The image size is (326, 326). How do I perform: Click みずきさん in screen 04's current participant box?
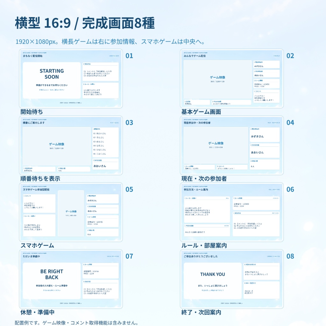tap(257, 136)
